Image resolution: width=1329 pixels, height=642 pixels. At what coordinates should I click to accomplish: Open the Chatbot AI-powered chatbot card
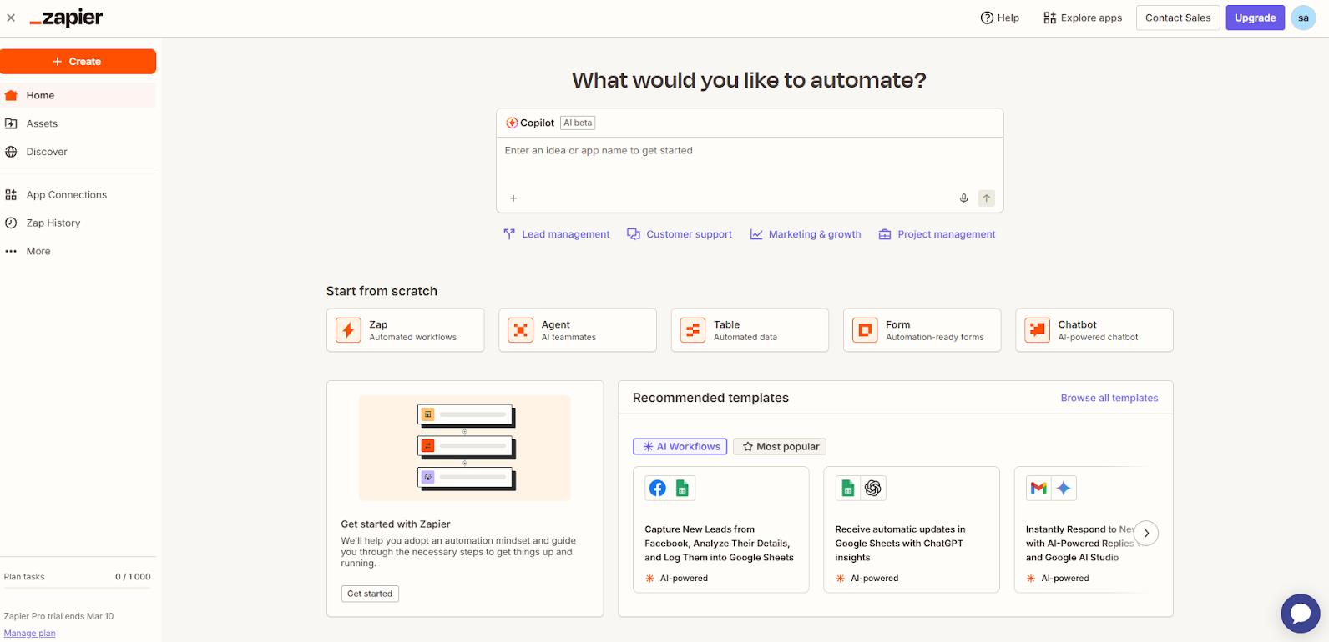coord(1094,330)
